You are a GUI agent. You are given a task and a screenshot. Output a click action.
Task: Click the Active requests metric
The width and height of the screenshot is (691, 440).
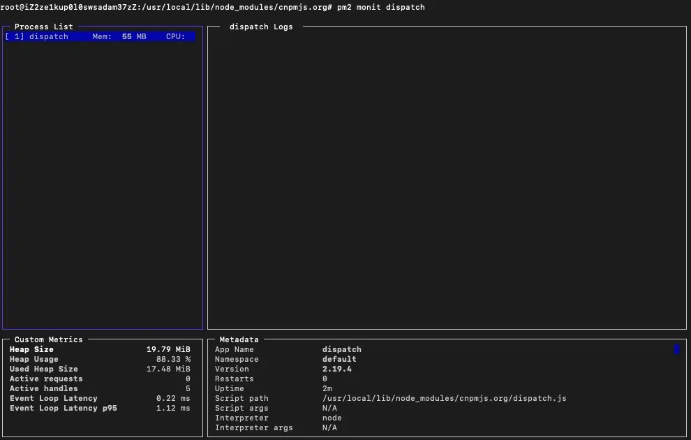(x=100, y=379)
